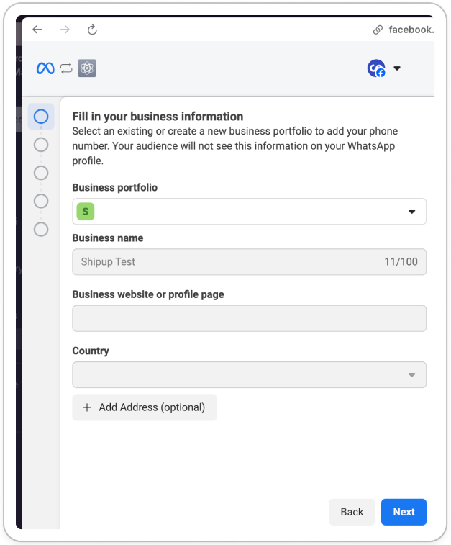The width and height of the screenshot is (451, 545).
Task: Select the first step circle
Action: (41, 117)
